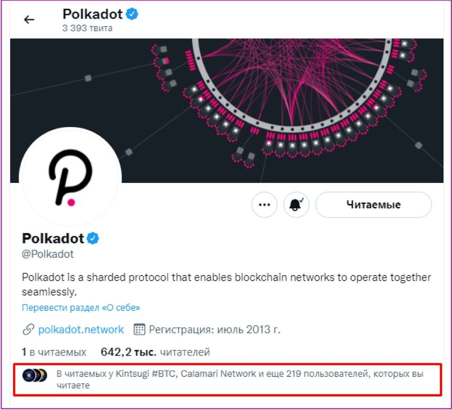Click the "3 393 твита" tweet count
452x410 pixels.
[87, 28]
